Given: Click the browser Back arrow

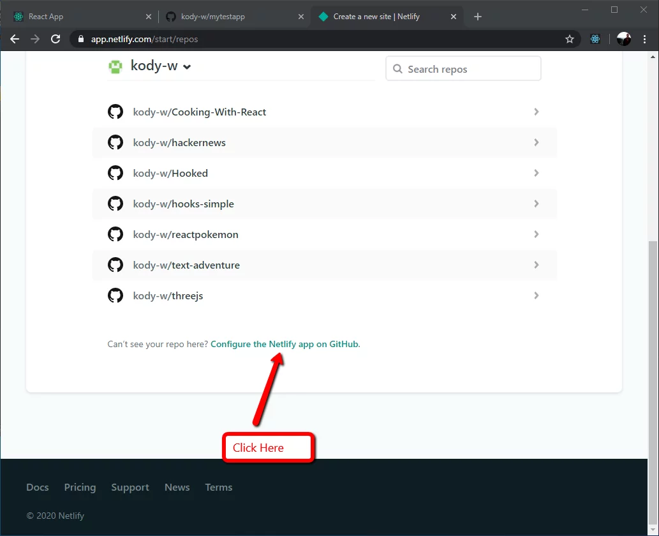Looking at the screenshot, I should click(x=15, y=39).
